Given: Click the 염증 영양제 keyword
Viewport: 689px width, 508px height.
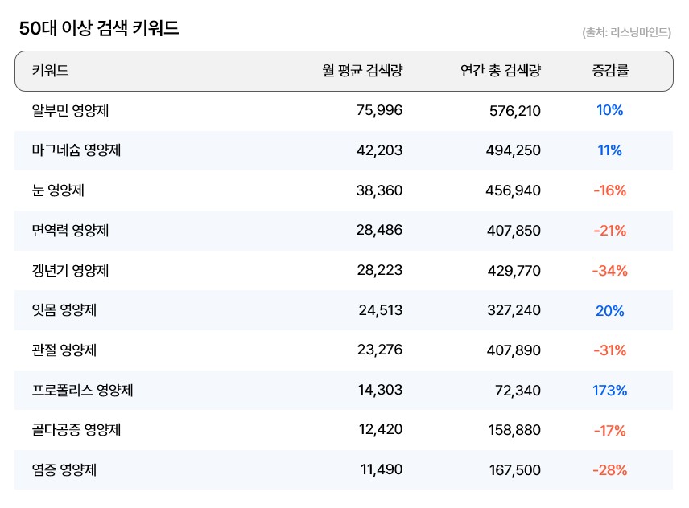Looking at the screenshot, I should [x=64, y=470].
